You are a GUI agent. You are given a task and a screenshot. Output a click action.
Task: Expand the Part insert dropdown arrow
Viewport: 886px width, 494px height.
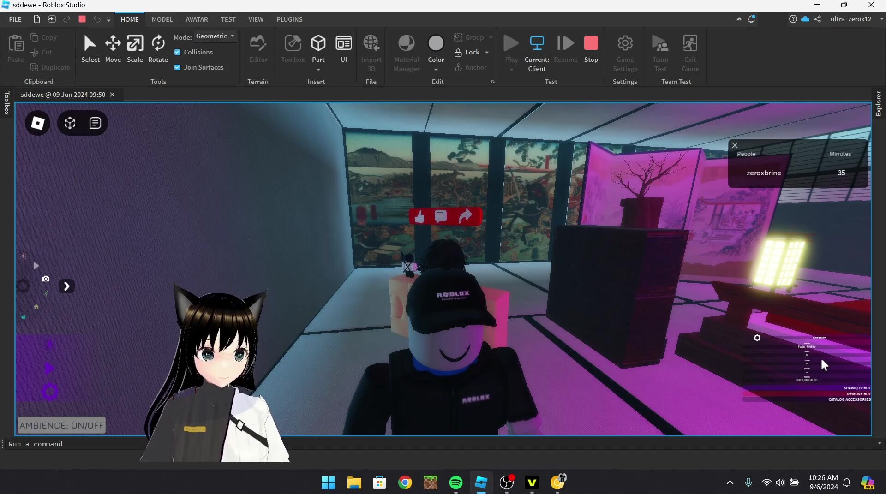click(318, 70)
